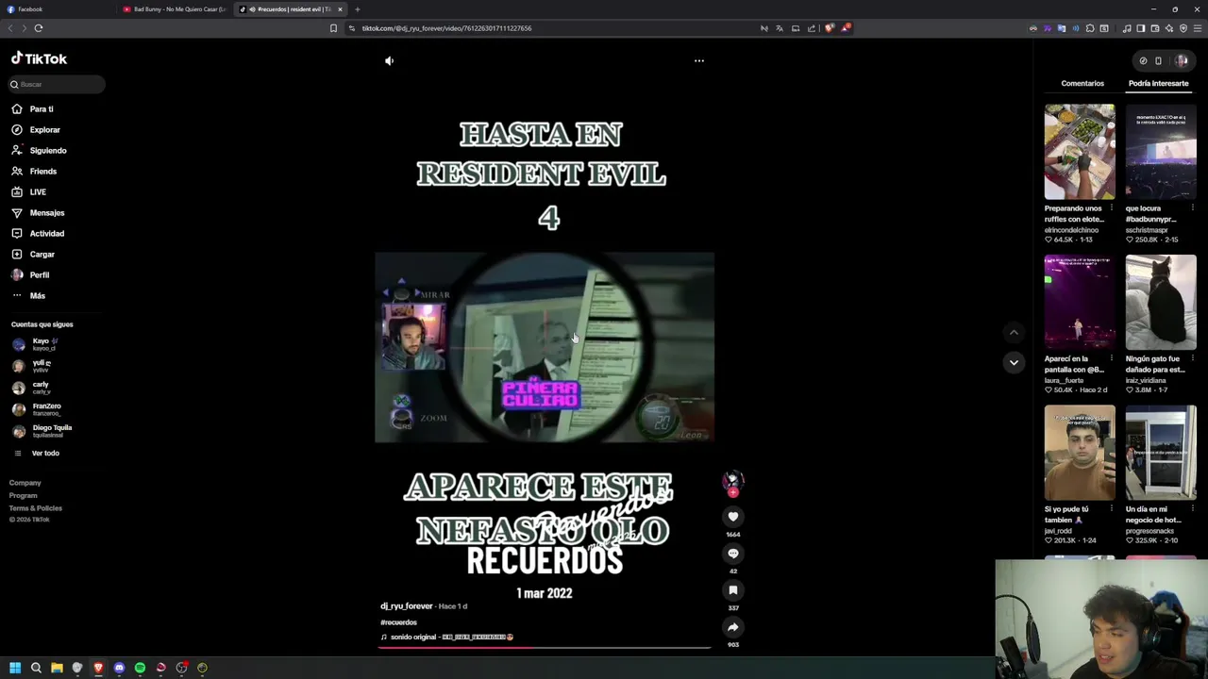Switch to the Bad Bunny YouTube tab
The image size is (1208, 679).
(175, 9)
